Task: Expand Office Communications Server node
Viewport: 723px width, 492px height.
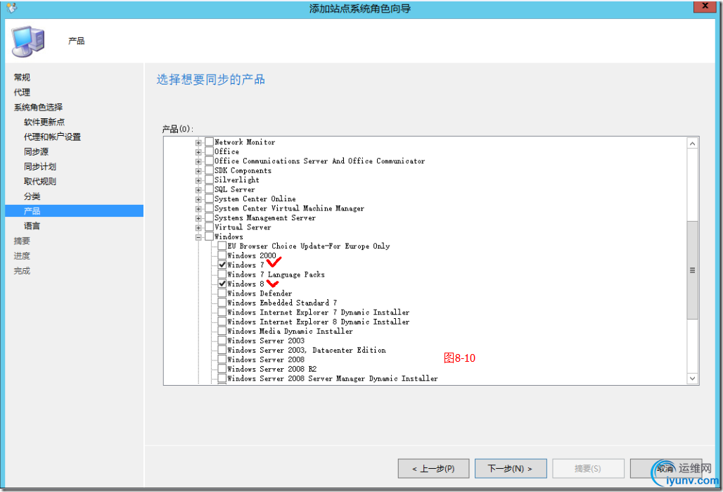Action: 198,162
